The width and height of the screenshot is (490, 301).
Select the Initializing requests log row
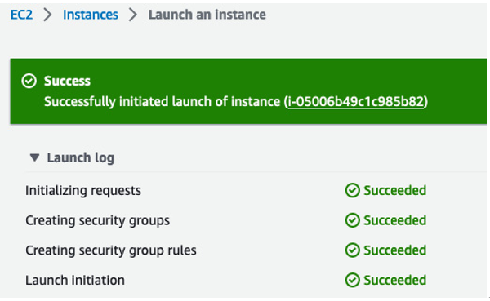pos(256,190)
